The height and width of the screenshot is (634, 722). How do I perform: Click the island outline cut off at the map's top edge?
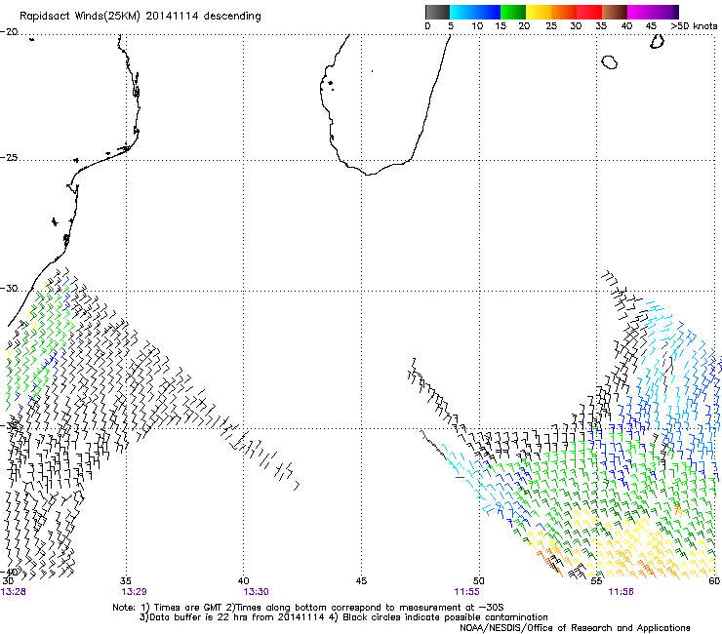(657, 41)
